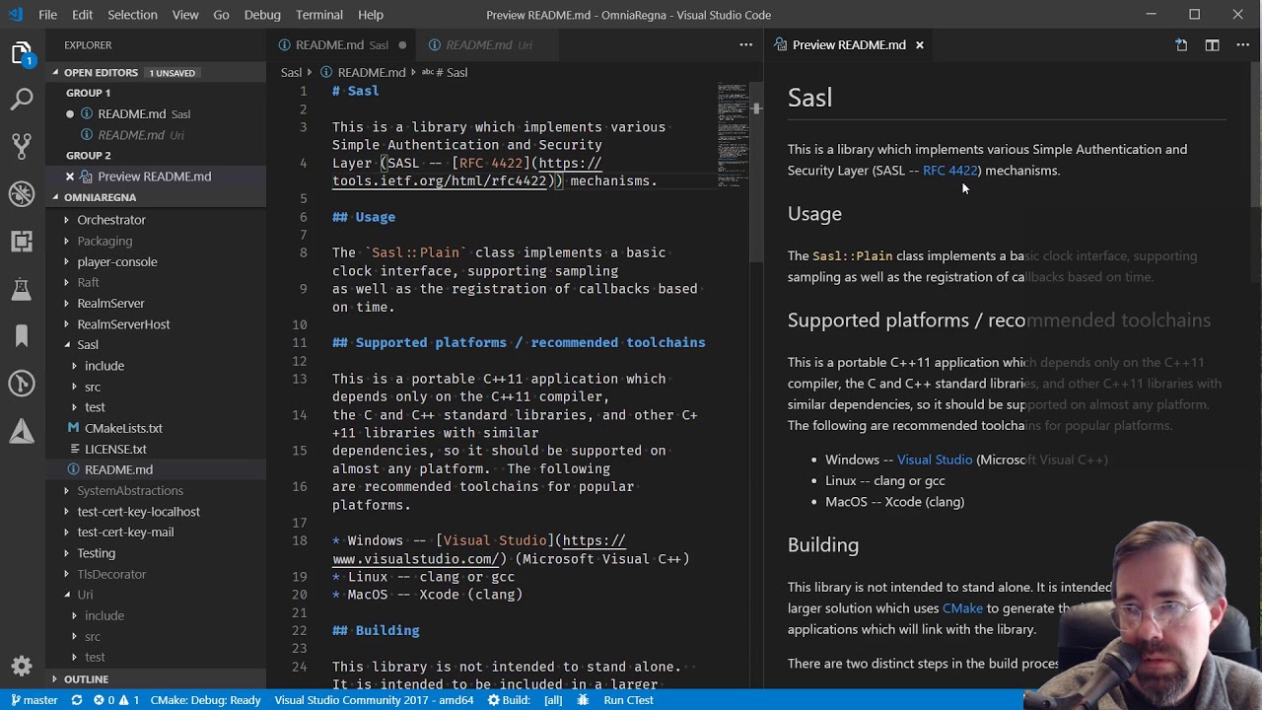Click the preview pane vertical scrollbar

[1255, 133]
